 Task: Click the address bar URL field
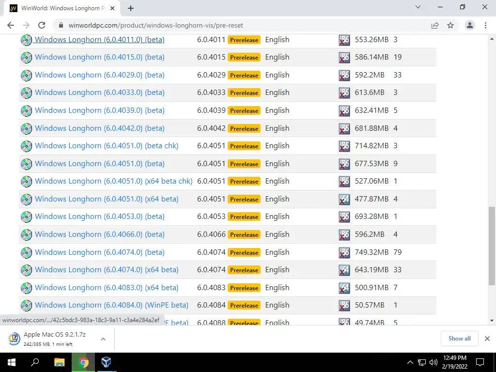pyautogui.click(x=240, y=25)
